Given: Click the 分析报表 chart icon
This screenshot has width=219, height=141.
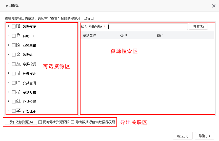Looking at the screenshot, I should [x=18, y=73].
